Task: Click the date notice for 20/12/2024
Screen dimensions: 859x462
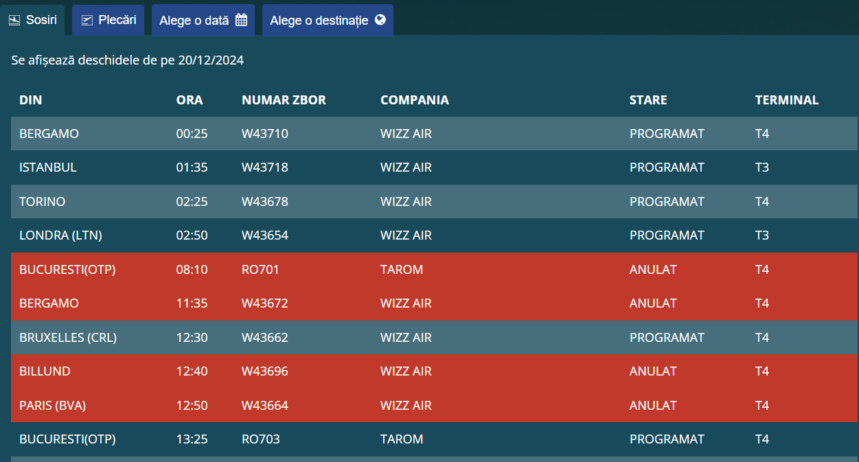Action: pyautogui.click(x=128, y=60)
